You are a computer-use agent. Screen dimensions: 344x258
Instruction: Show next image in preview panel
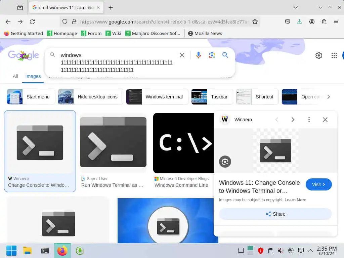pos(293,120)
